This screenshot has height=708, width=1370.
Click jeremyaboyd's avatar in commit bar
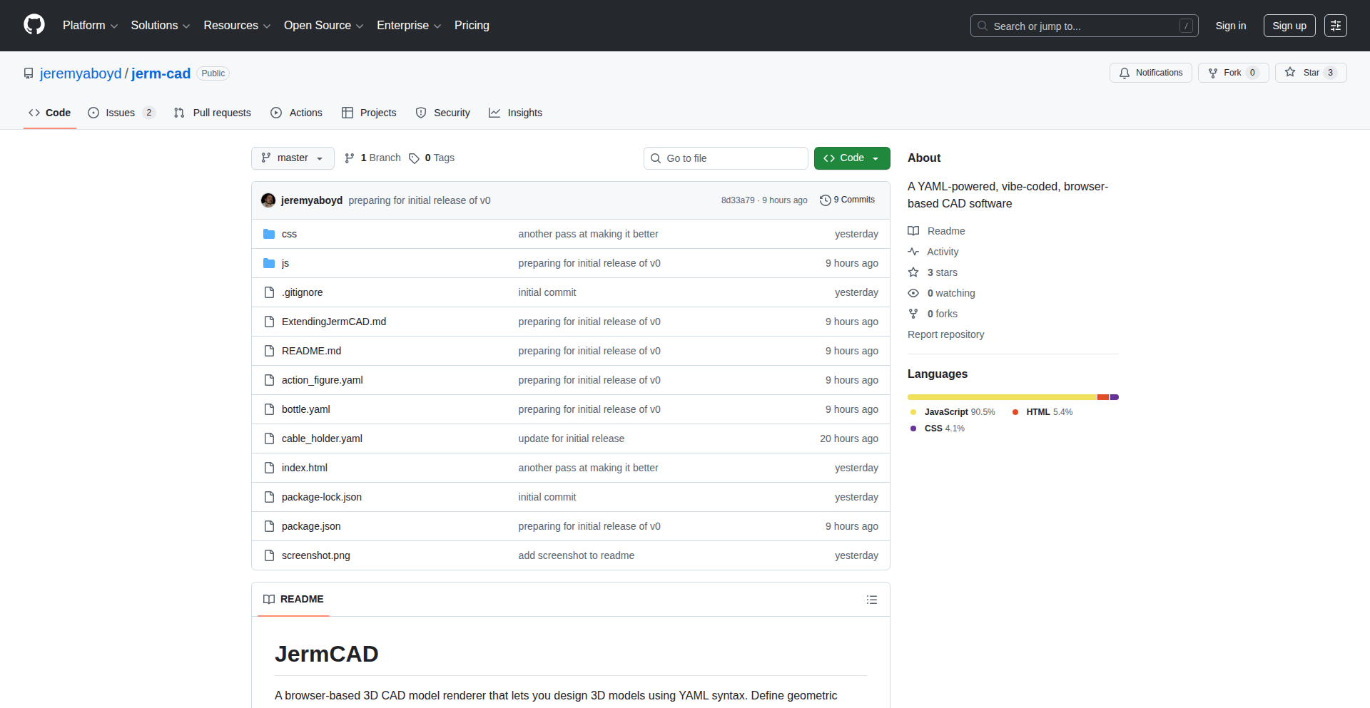tap(268, 200)
